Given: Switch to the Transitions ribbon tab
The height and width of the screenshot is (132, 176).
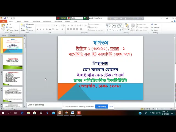Looking at the screenshot, I should [36, 21].
